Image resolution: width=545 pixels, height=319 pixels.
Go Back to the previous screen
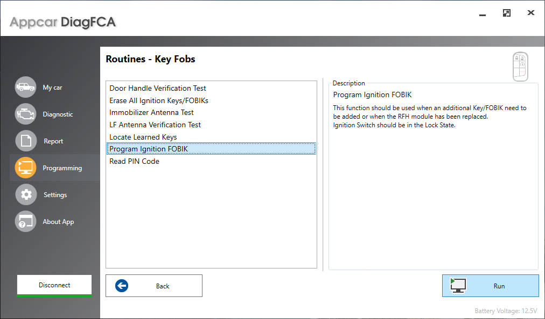click(x=153, y=285)
